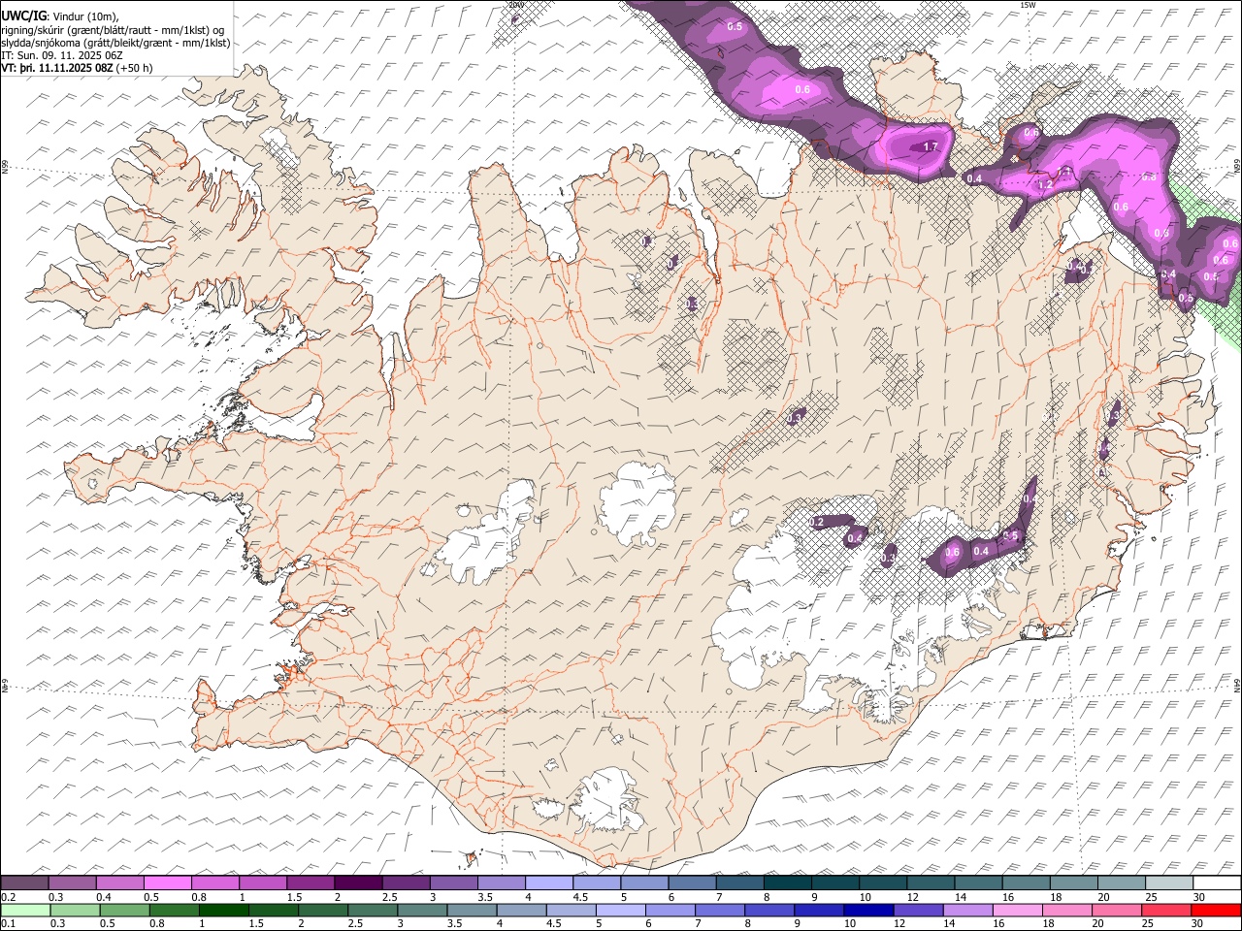Screen dimensions: 1242x931
Task: Select bottom-row pink swatch between 18 and 20
Action: pos(1067,910)
